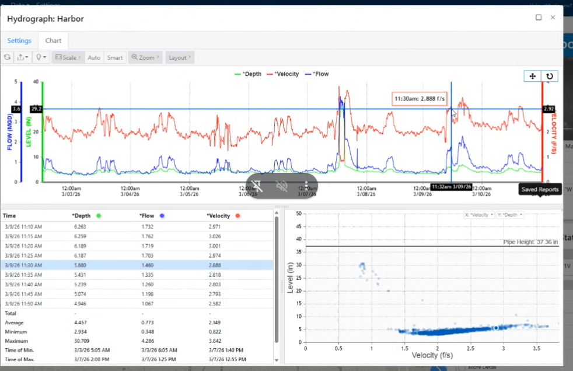Toggle Velocity series in chart legend
Image resolution: width=573 pixels, height=371 pixels.
pyautogui.click(x=283, y=74)
